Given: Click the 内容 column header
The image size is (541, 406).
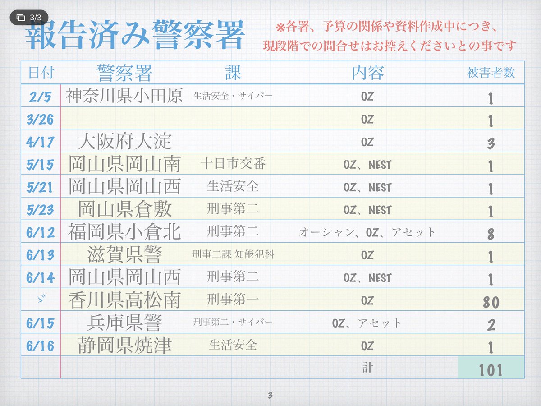Looking at the screenshot, I should click(x=367, y=73).
